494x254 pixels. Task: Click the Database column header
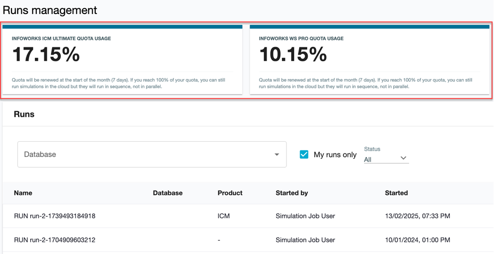[167, 193]
